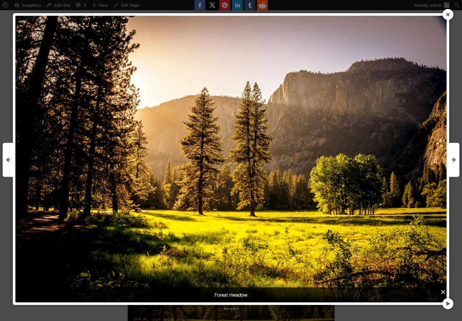Image resolution: width=462 pixels, height=321 pixels.
Task: Open the comments bubble showing 0
Action: (x=81, y=5)
